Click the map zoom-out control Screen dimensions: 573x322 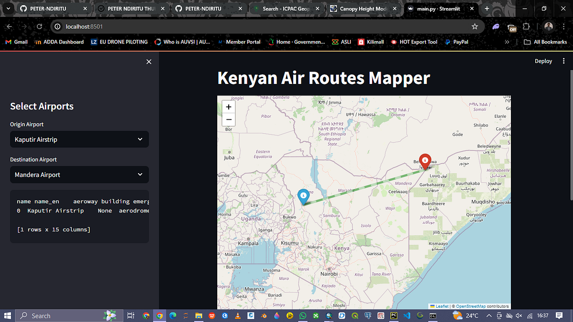coord(228,119)
